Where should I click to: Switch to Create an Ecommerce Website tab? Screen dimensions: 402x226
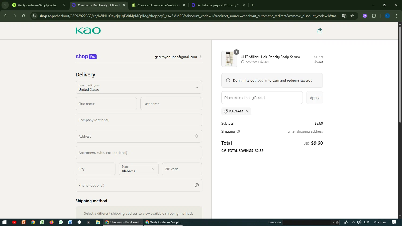coord(158,5)
